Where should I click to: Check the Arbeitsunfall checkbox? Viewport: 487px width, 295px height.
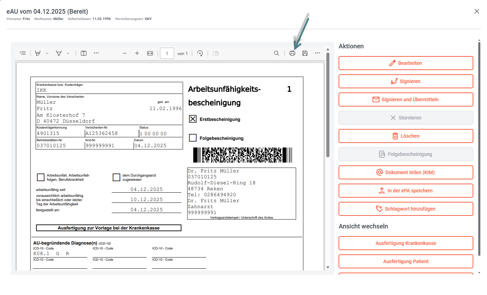pyautogui.click(x=41, y=177)
